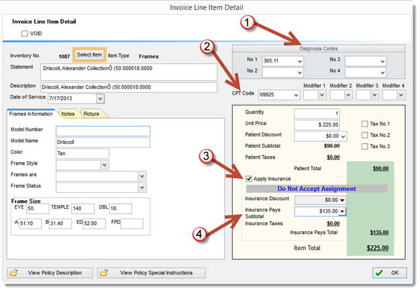This screenshot has height=291, width=420.
Task: Click the Quantity input field
Action: point(317,114)
